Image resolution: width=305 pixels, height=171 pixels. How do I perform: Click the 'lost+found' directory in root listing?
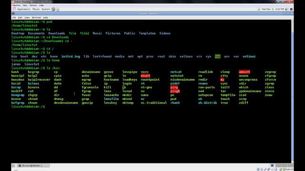click(102, 57)
